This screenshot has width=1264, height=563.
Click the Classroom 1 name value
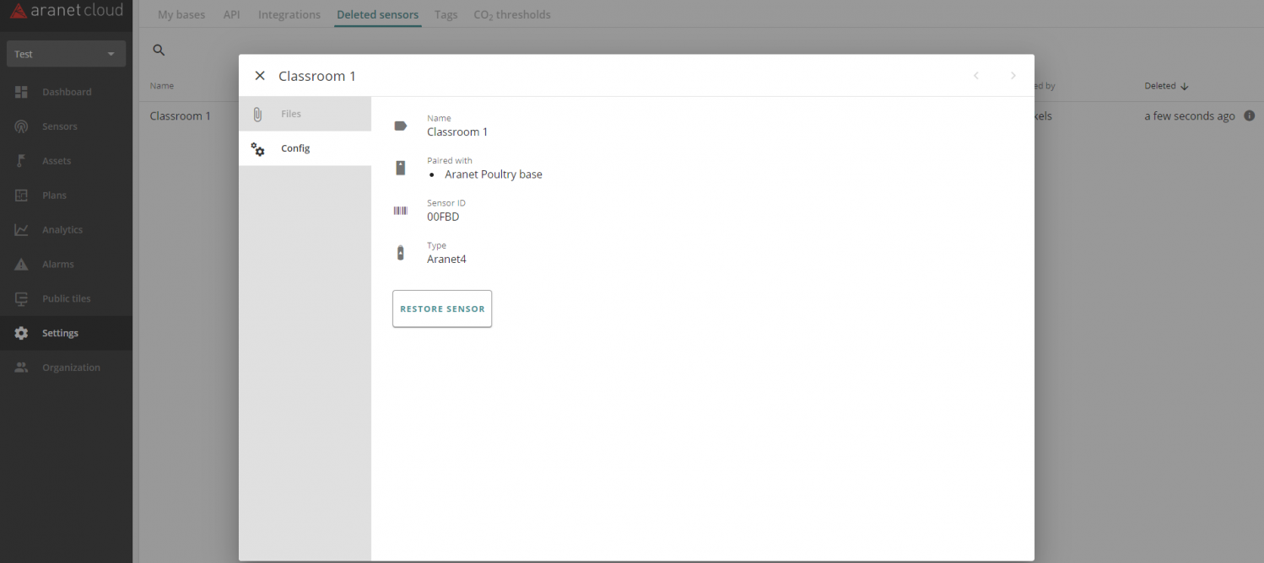(457, 132)
